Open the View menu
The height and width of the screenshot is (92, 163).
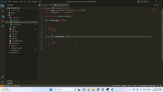(x=21, y=2)
